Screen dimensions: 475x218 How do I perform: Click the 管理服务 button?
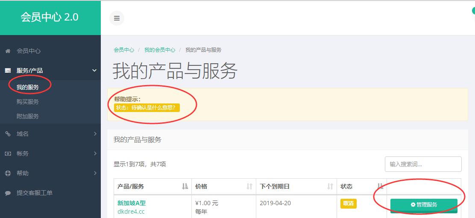[x=424, y=205]
